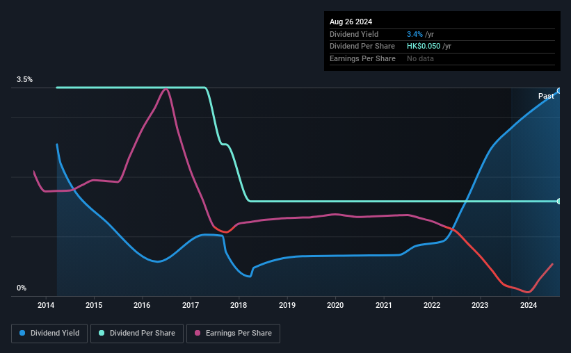Click the 2016 x-axis label
Screen dimensions: 571x353
(x=142, y=305)
